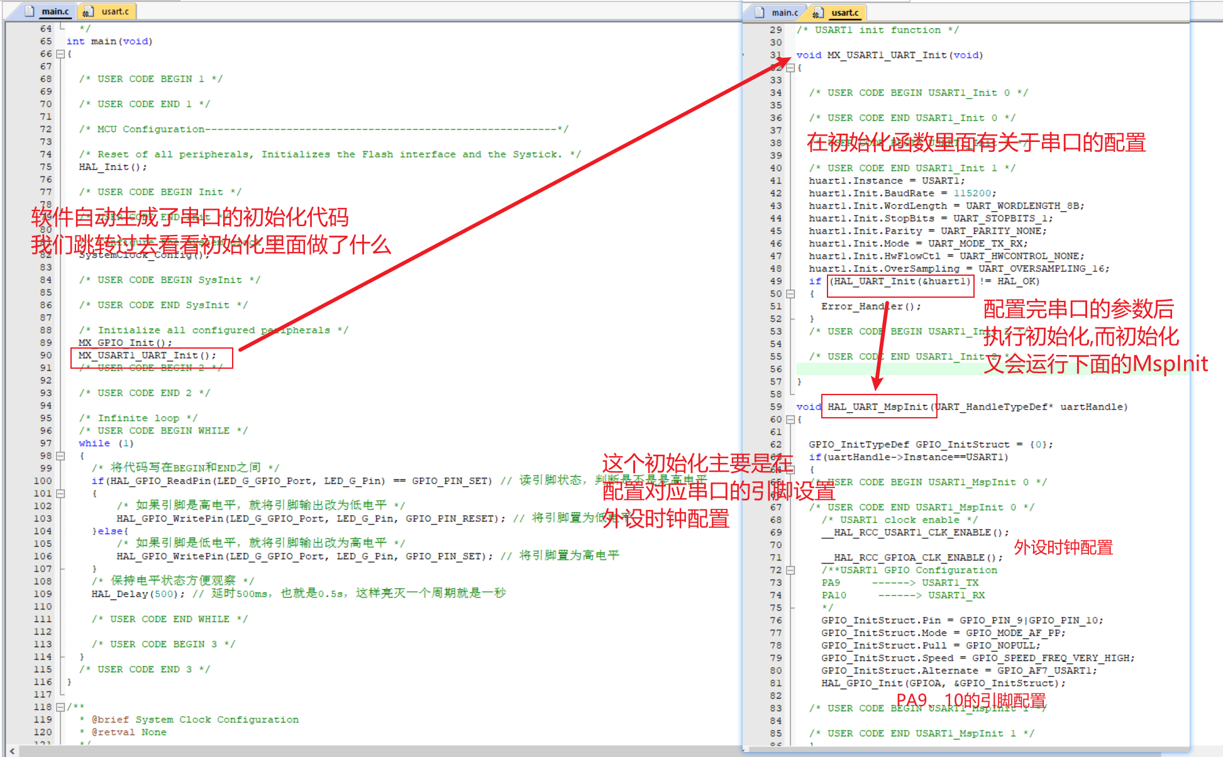
Task: Fold the if block at line 101
Action: click(60, 494)
